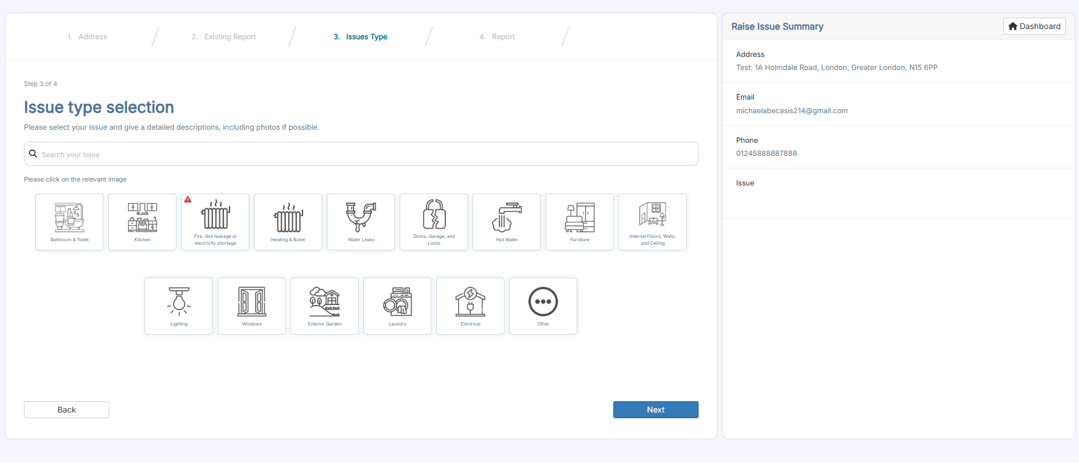Choose Doors, Garage, and Locks category
The image size is (1079, 470).
tap(434, 222)
